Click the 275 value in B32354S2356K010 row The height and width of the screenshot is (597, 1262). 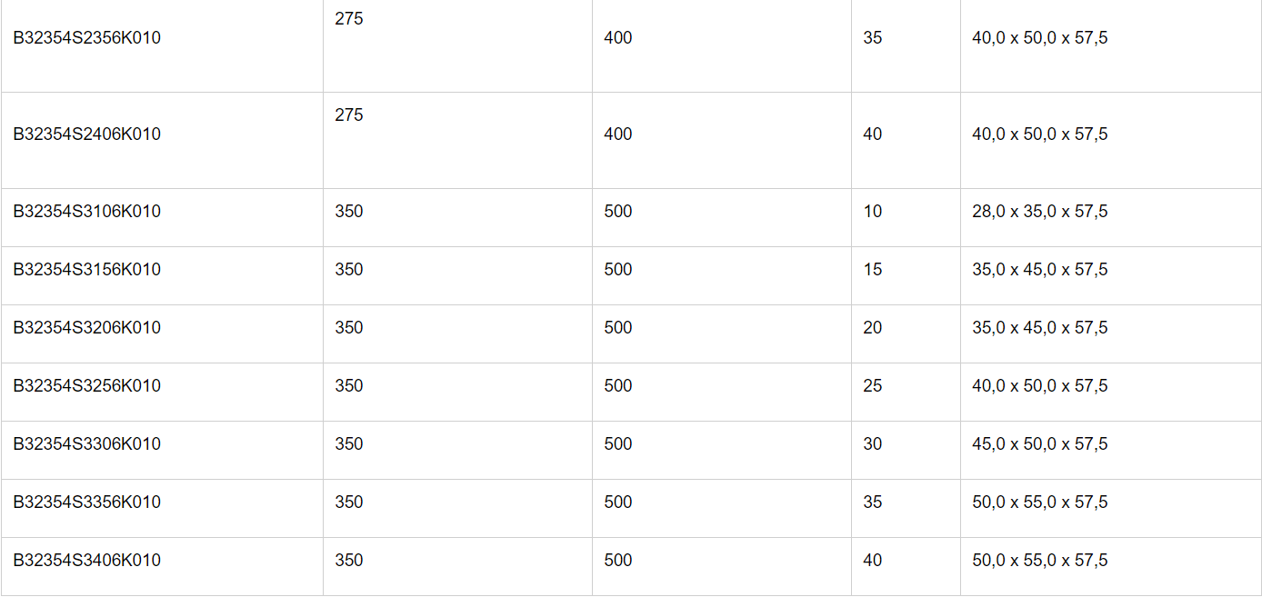[348, 19]
